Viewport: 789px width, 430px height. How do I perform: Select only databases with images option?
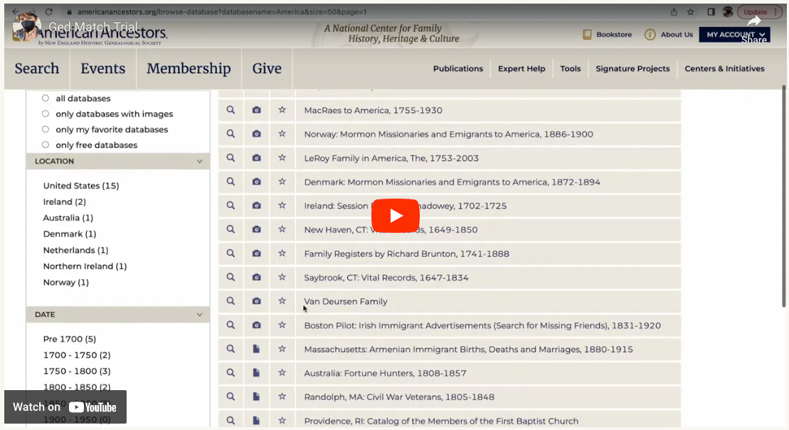[x=46, y=114]
